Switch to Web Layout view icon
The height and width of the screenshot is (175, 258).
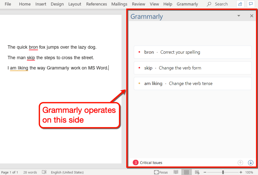[197, 172]
